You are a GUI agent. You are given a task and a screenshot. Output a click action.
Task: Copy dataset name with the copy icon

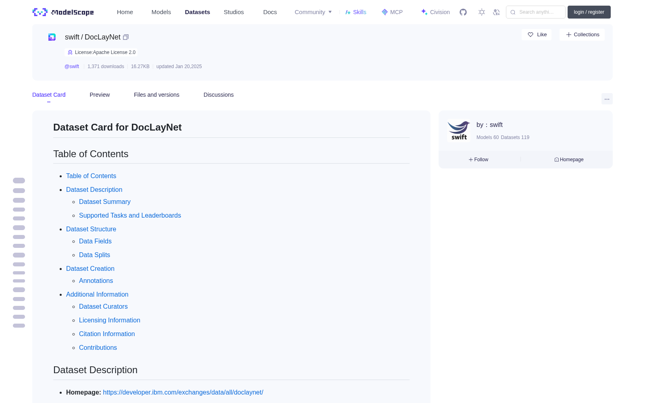pyautogui.click(x=126, y=37)
